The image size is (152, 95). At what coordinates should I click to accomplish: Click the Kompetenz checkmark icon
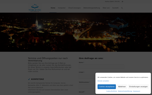tap(29, 79)
